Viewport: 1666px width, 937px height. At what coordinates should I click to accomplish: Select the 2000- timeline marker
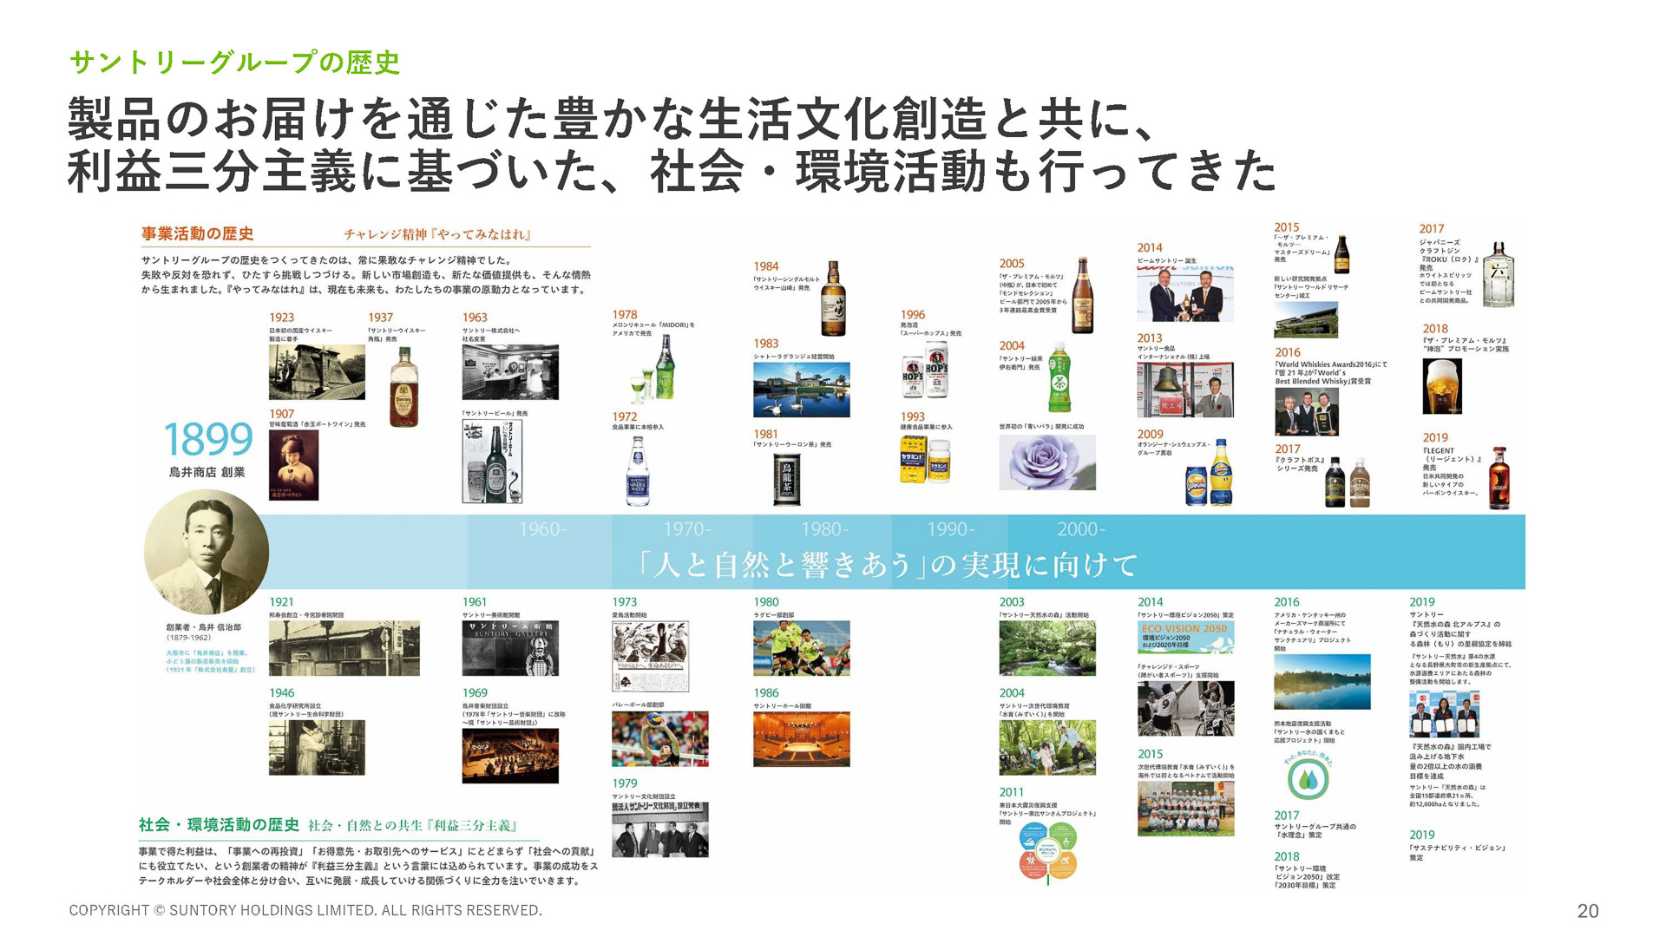1080,529
